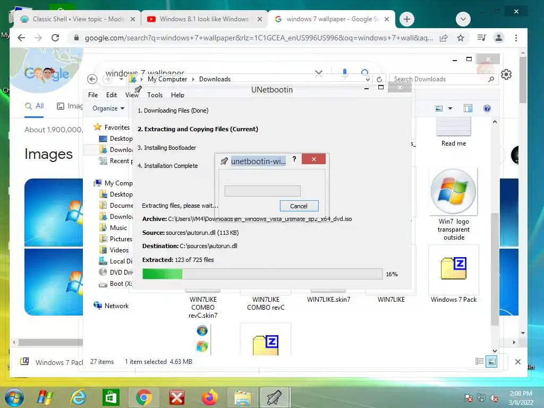The width and height of the screenshot is (544, 408).
Task: Click the Google logo doodle
Action: point(47,73)
